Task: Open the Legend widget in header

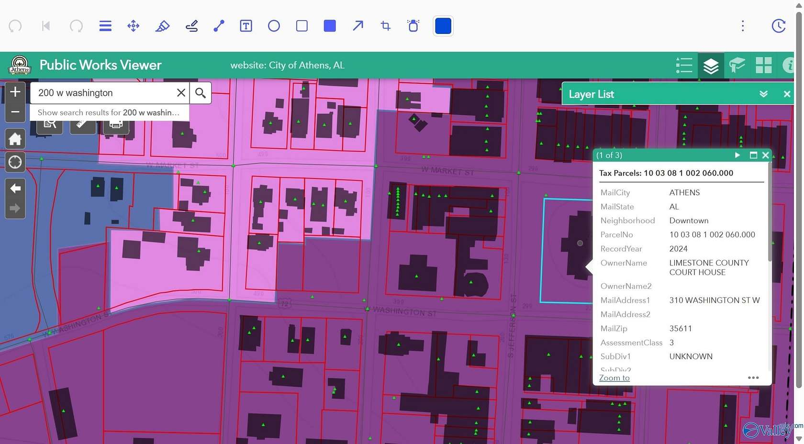Action: [684, 65]
